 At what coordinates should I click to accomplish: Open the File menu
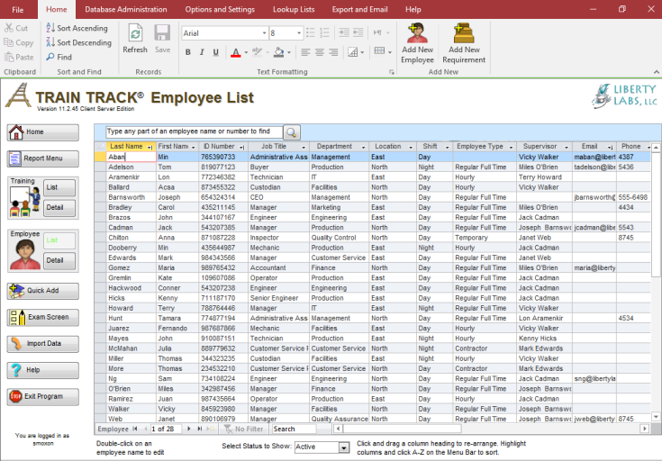18,10
